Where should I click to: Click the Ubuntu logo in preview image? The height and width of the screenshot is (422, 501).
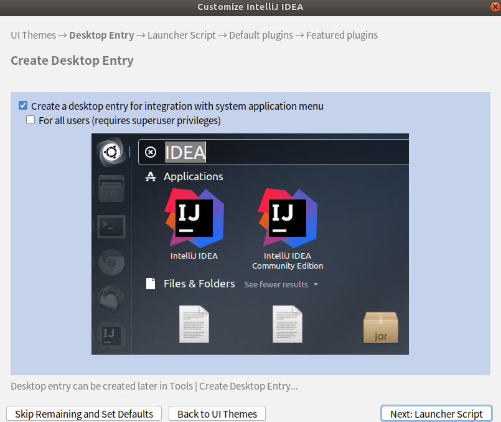pos(111,152)
